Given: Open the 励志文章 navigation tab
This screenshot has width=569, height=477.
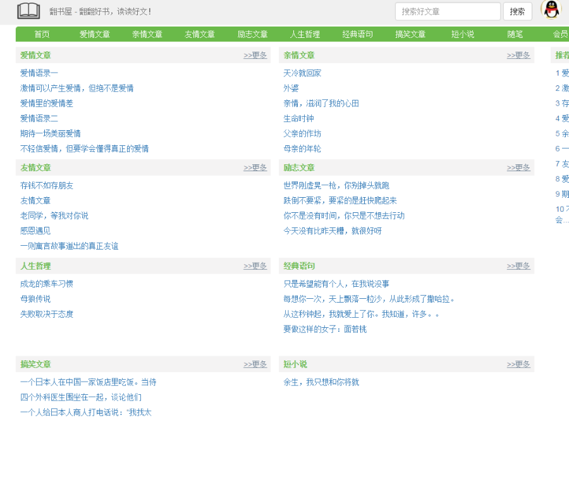Looking at the screenshot, I should 252,34.
